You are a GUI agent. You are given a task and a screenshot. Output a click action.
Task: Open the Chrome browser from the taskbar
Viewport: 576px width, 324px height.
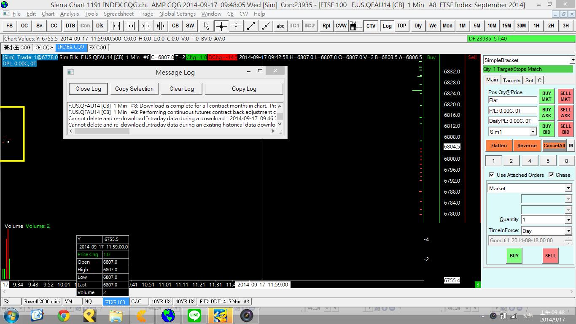[64, 315]
